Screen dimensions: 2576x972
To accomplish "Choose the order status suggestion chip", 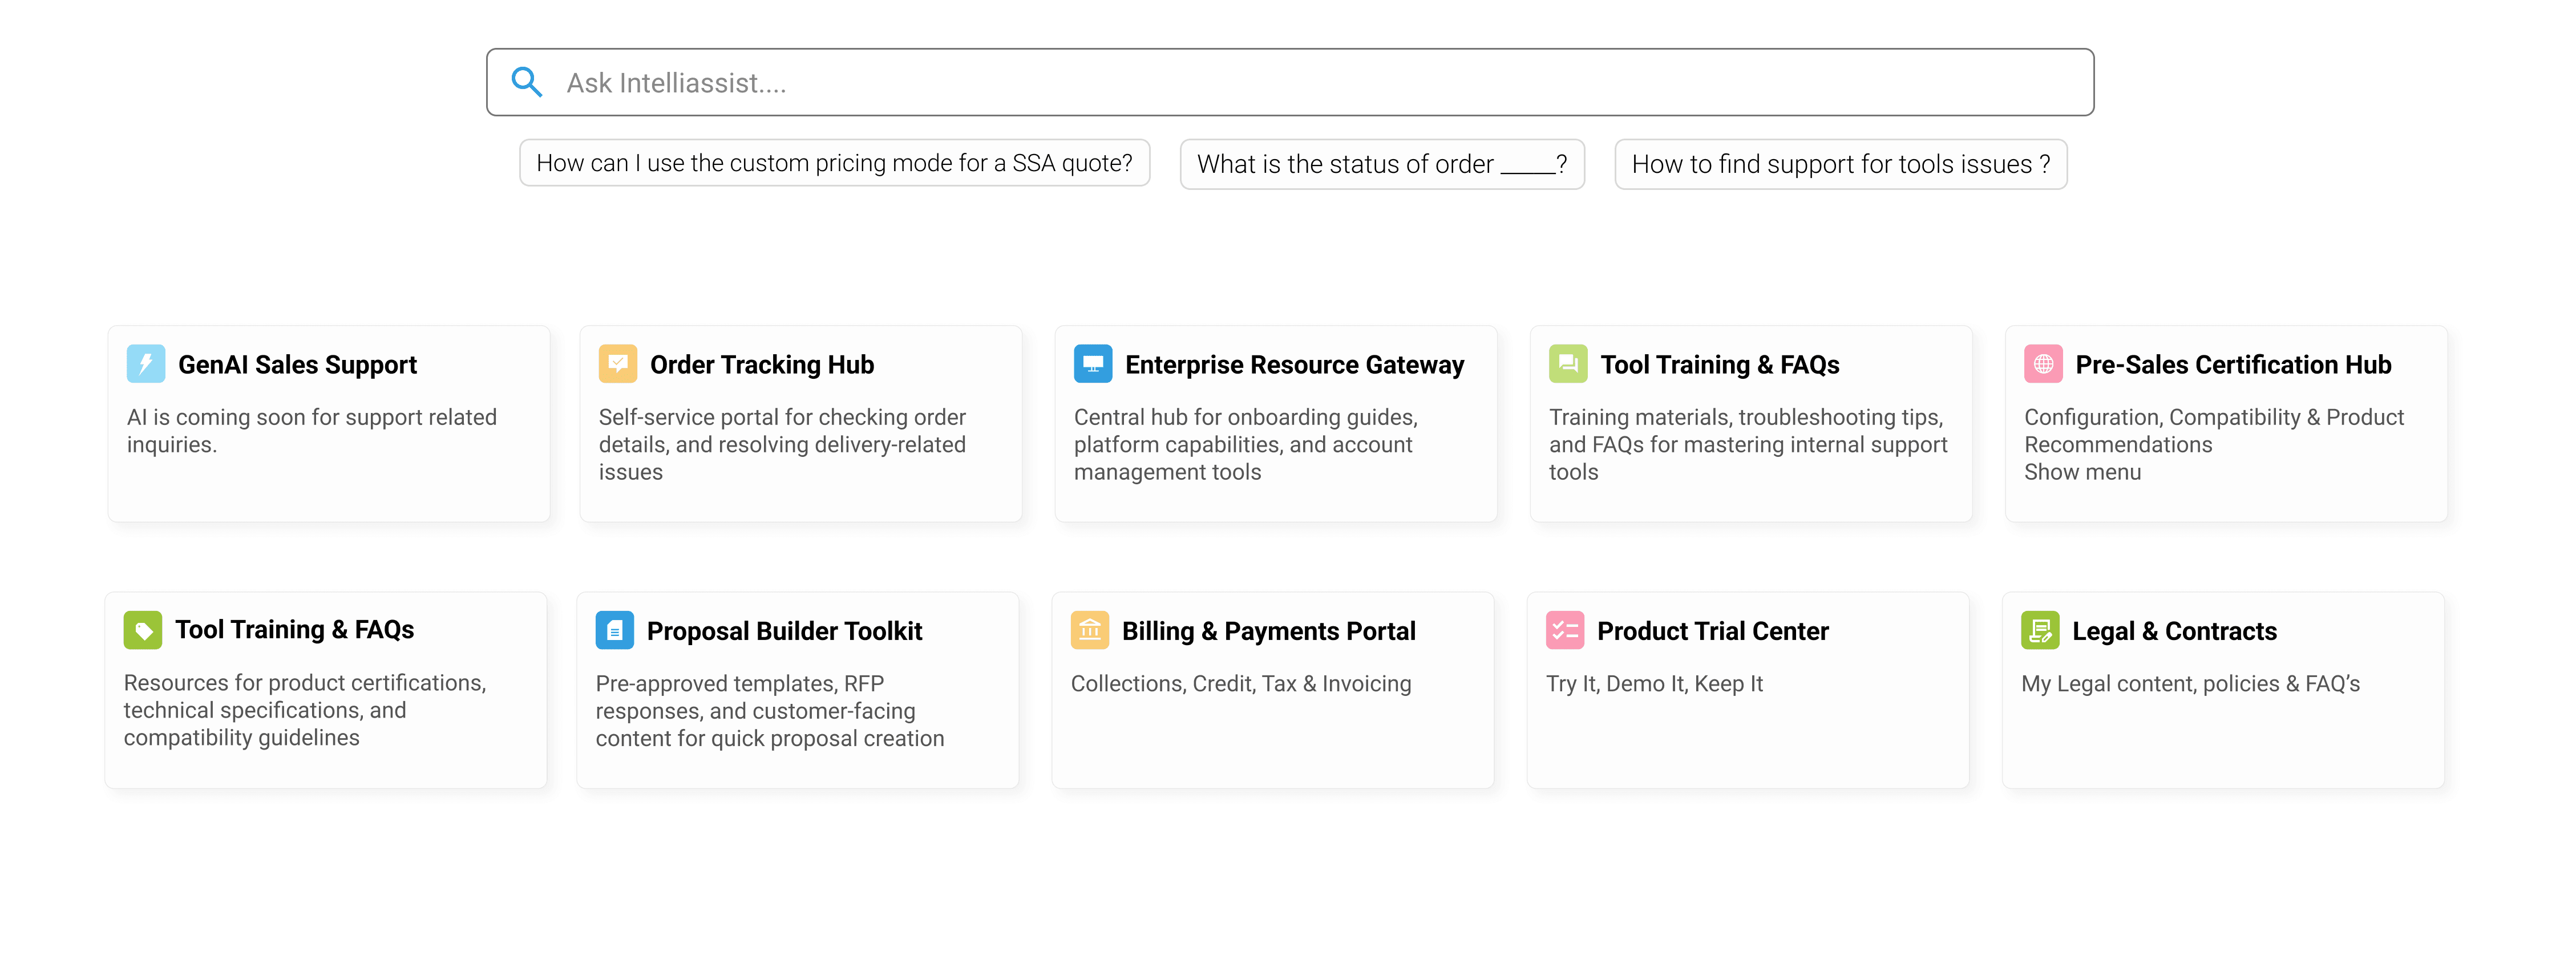I will (1382, 164).
